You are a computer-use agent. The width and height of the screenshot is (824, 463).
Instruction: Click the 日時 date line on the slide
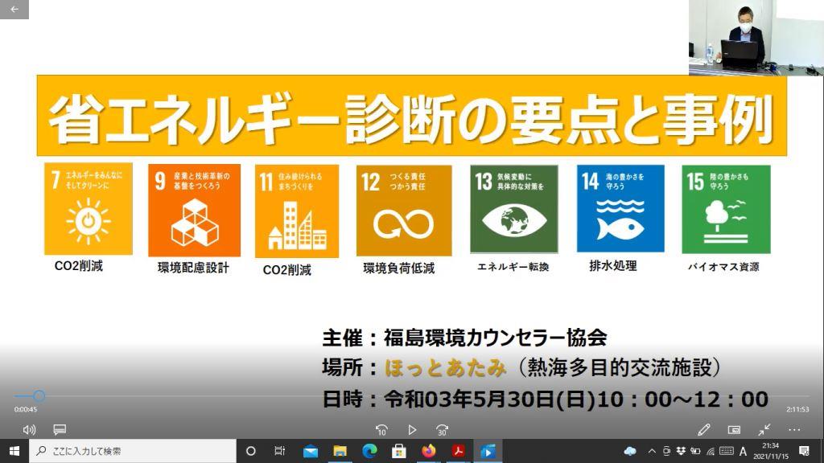(546, 399)
